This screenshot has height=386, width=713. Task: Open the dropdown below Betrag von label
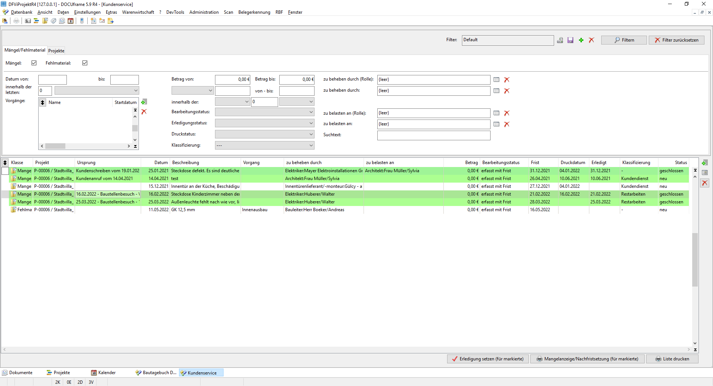tap(192, 91)
